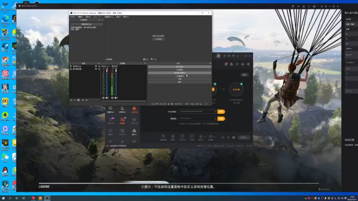
Task: Open source properties gear below the OBS sources list
Action: tap(79, 100)
